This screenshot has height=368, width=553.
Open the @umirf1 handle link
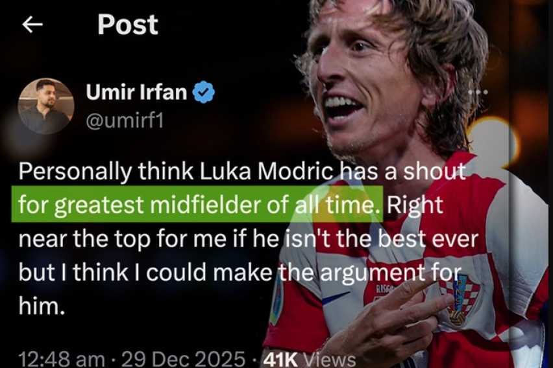tap(125, 121)
